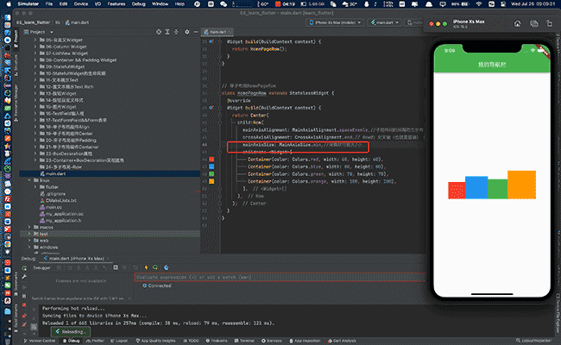Image resolution: width=561 pixels, height=345 pixels.
Task: Open Bookmarks side tab
Action: point(16,282)
